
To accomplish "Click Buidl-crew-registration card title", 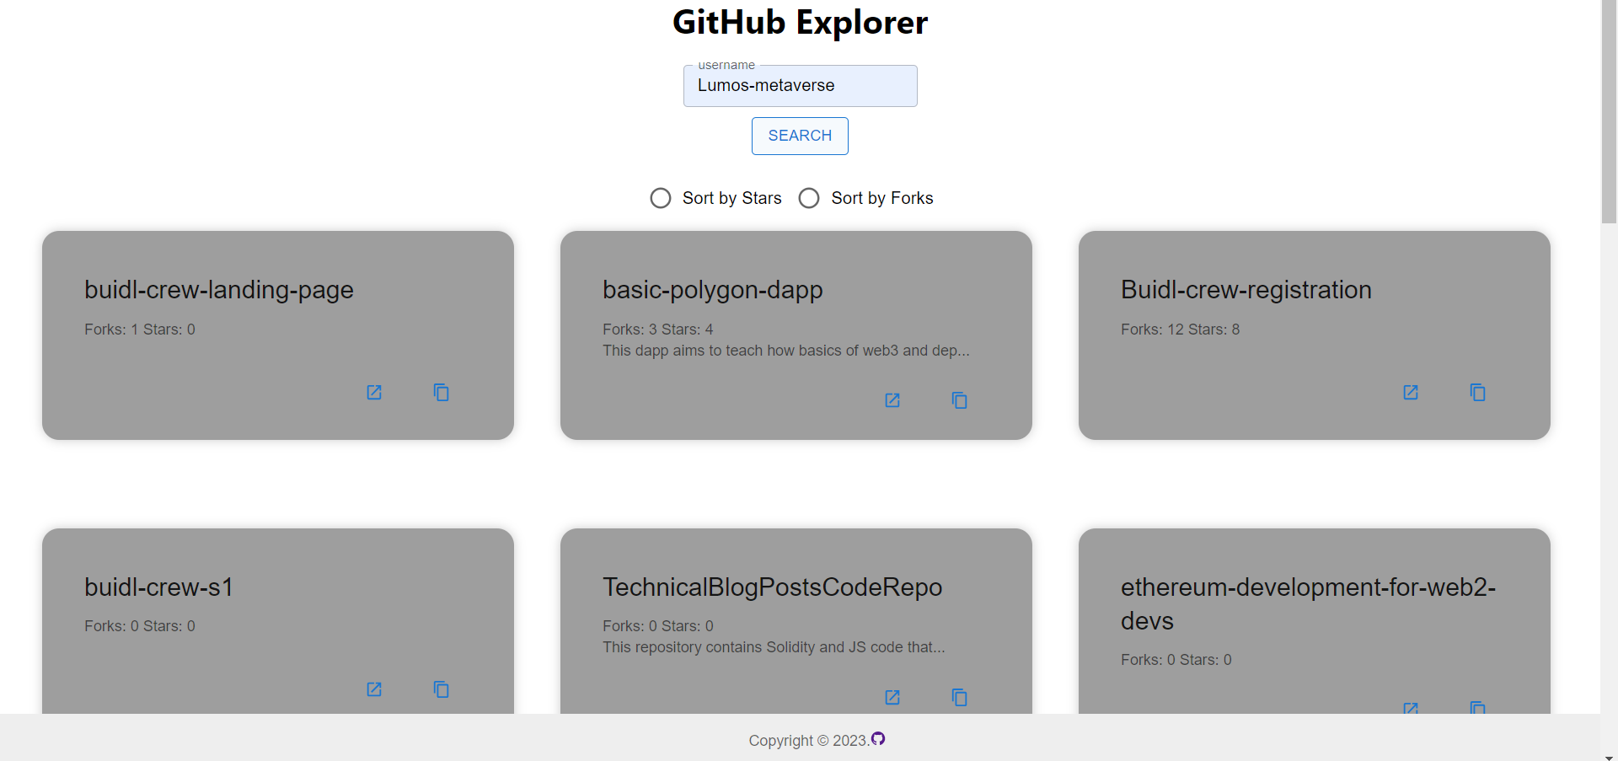I will [1246, 290].
